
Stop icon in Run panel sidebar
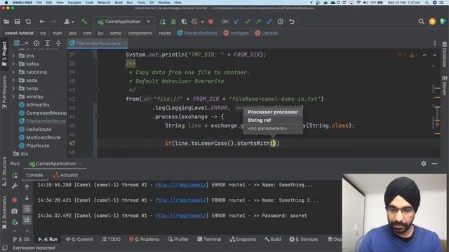click(15, 200)
